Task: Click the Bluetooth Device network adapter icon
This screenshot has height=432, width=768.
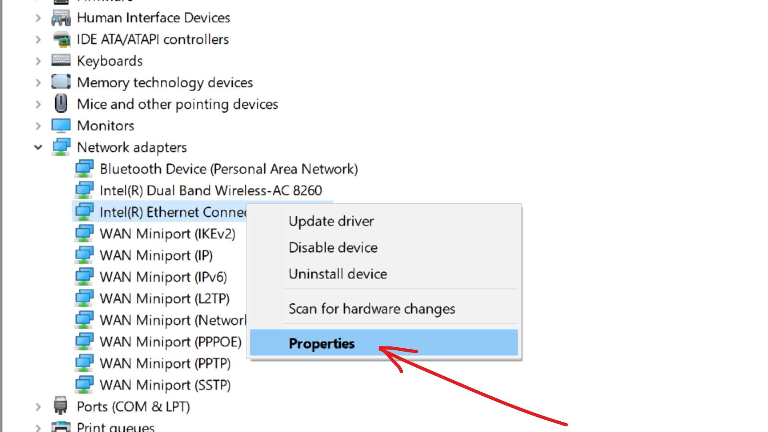Action: (84, 169)
